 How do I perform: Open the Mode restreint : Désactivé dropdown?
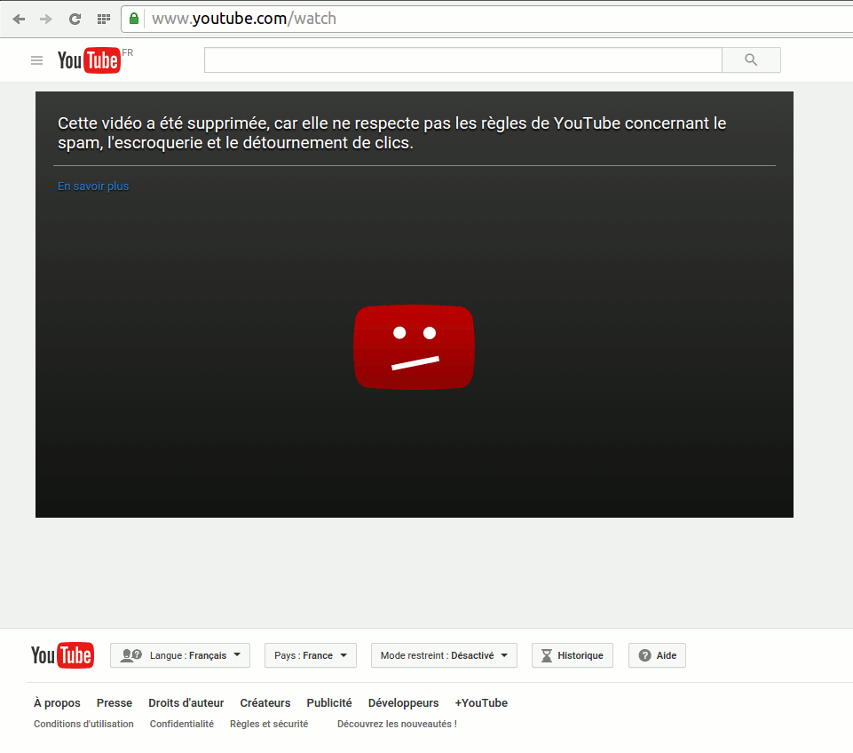(444, 655)
